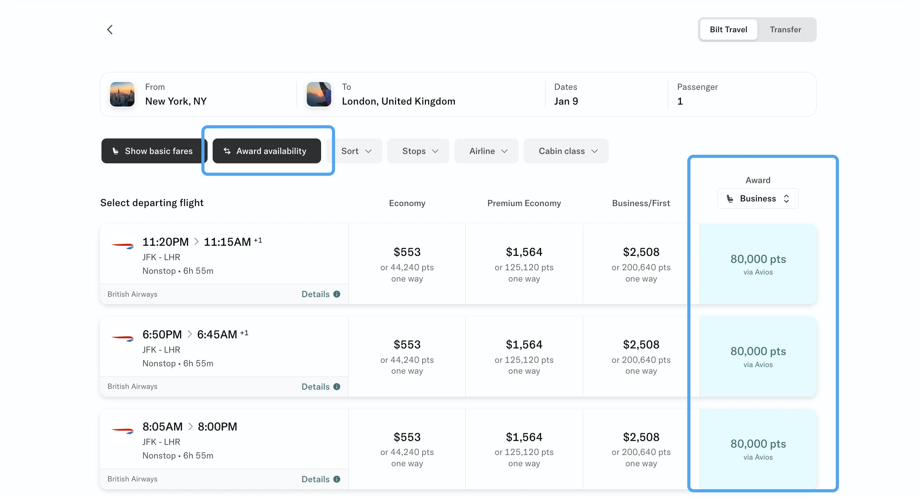Expand the Stops filter dropdown
The image size is (919, 497).
click(420, 151)
